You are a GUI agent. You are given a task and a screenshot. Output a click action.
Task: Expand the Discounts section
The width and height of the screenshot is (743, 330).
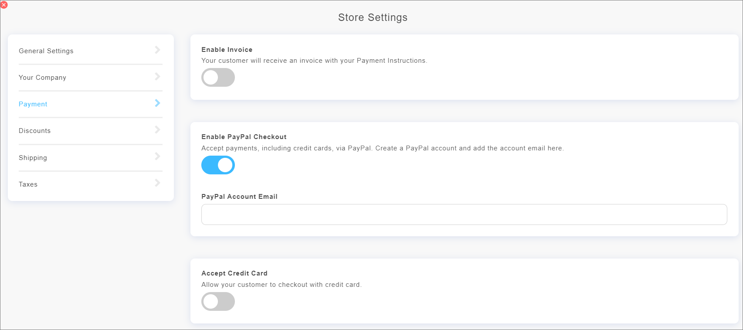(x=157, y=130)
